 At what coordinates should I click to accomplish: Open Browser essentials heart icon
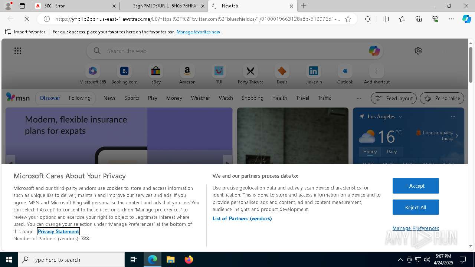pos(435,19)
